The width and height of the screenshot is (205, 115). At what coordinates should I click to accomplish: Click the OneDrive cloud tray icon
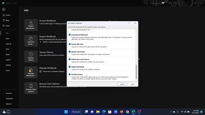click(x=174, y=112)
